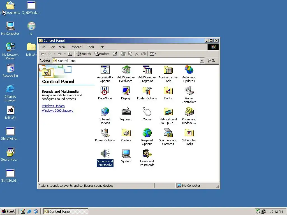Open Internet Options icon
287x215 pixels.
click(x=105, y=116)
